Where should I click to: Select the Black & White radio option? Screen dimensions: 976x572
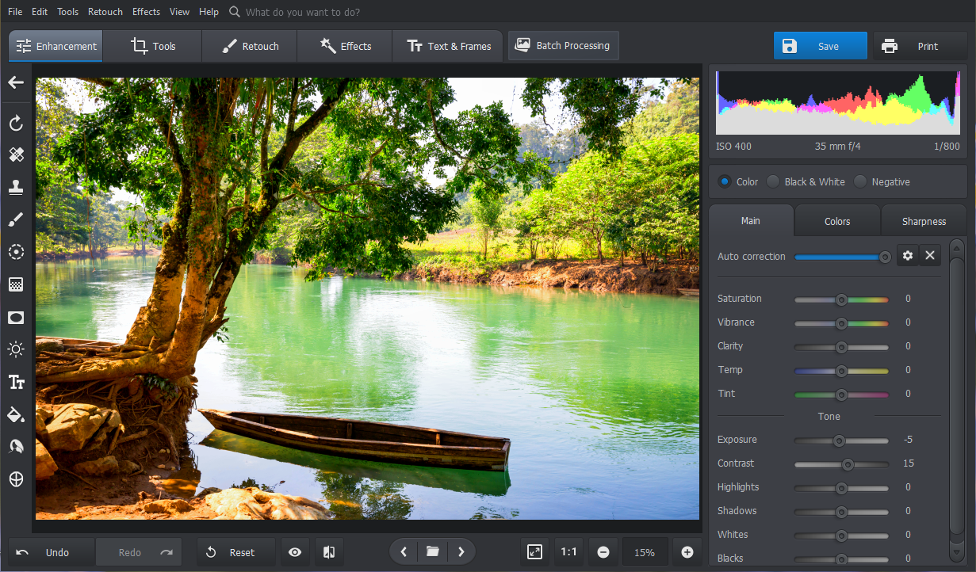[774, 181]
